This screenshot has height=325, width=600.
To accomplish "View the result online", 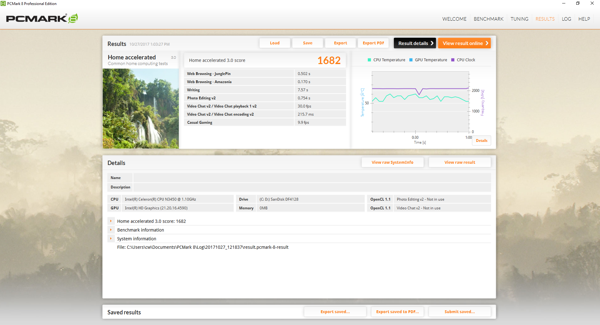I will [x=464, y=43].
